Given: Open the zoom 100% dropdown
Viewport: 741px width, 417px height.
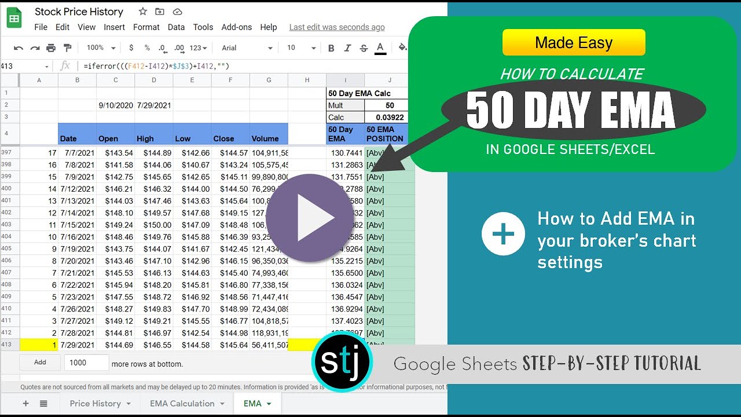Looking at the screenshot, I should (101, 48).
